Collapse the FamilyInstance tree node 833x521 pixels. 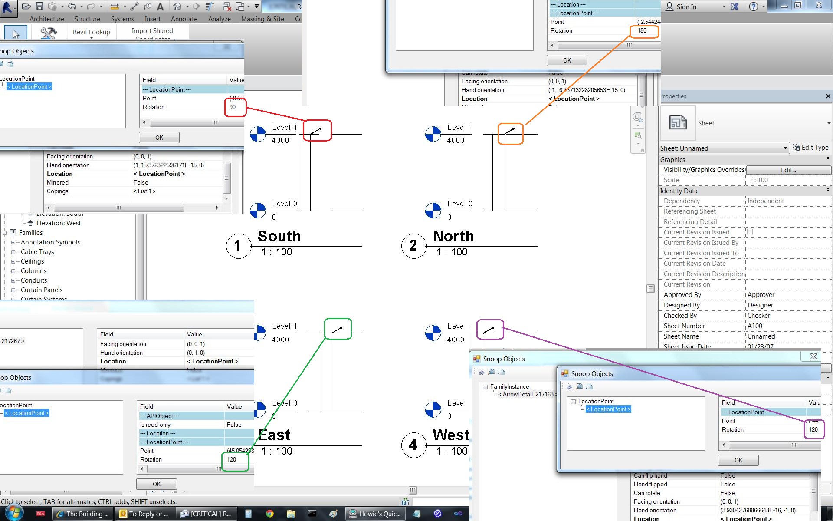(485, 387)
